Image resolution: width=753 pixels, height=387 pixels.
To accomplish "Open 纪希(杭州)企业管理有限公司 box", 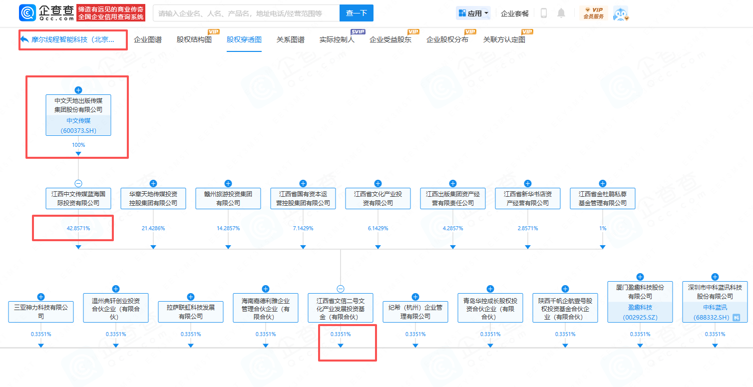I will [x=415, y=312].
